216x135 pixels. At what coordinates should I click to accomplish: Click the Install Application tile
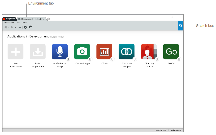point(38,52)
